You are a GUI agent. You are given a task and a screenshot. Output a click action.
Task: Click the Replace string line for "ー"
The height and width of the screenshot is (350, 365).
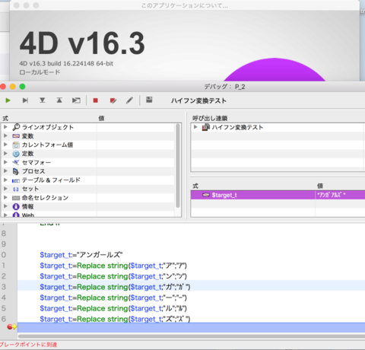pyautogui.click(x=113, y=297)
